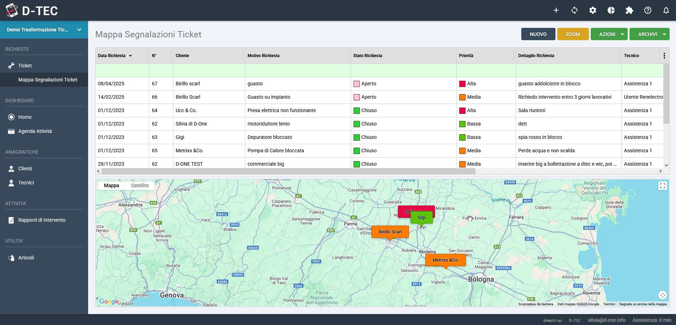The height and width of the screenshot is (325, 676).
Task: Open settings gear in top bar
Action: (593, 10)
